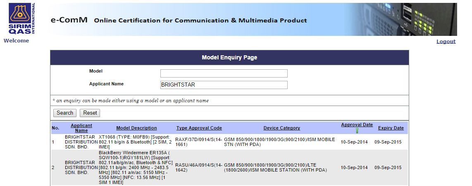The width and height of the screenshot is (472, 186).
Task: Click type approval code RASU/46A/0914/S(14-1642)
Action: (198, 167)
